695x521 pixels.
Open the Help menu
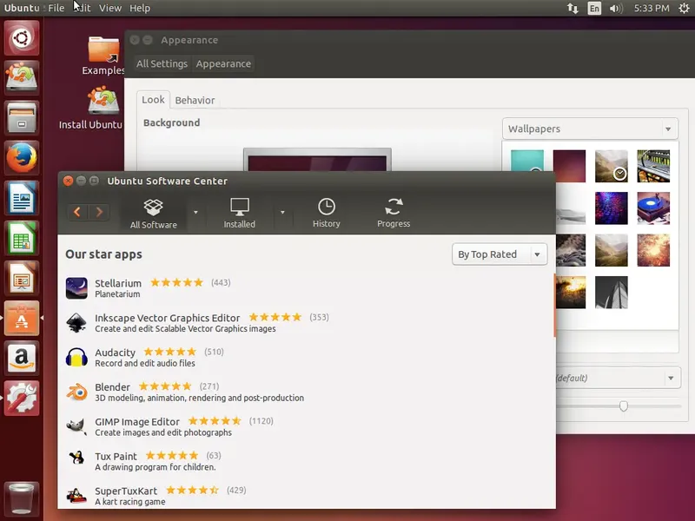pyautogui.click(x=138, y=8)
